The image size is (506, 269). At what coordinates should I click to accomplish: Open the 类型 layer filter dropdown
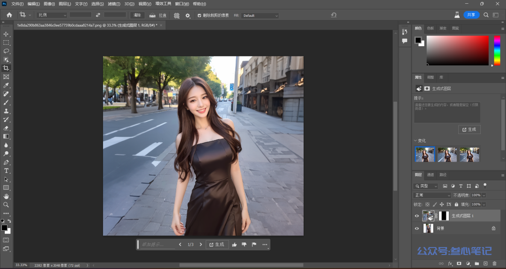(425, 186)
